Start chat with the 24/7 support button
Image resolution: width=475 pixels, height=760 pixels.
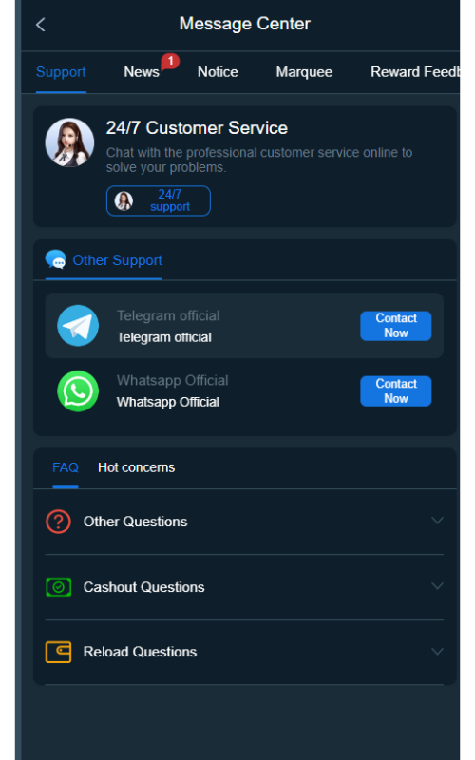point(159,200)
